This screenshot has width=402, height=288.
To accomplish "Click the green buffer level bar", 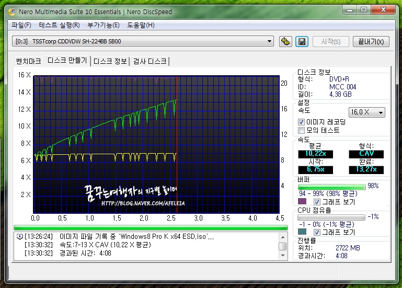I will [x=331, y=187].
